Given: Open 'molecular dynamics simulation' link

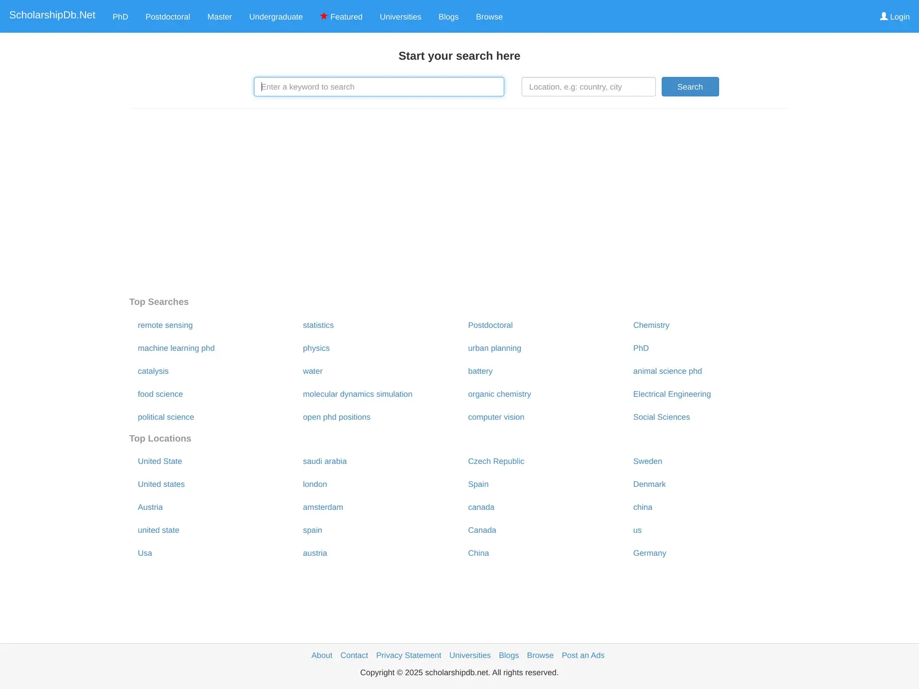Looking at the screenshot, I should [358, 394].
